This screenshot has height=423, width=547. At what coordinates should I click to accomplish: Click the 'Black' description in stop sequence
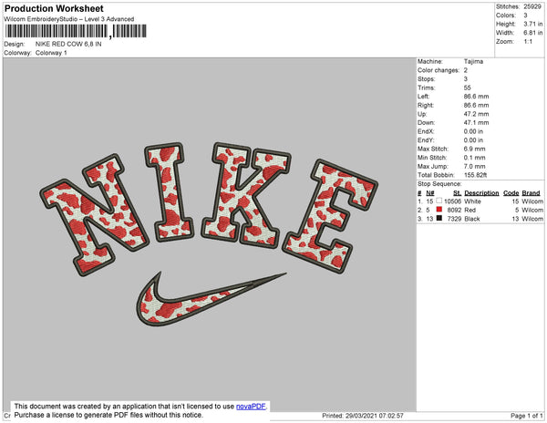coord(472,219)
